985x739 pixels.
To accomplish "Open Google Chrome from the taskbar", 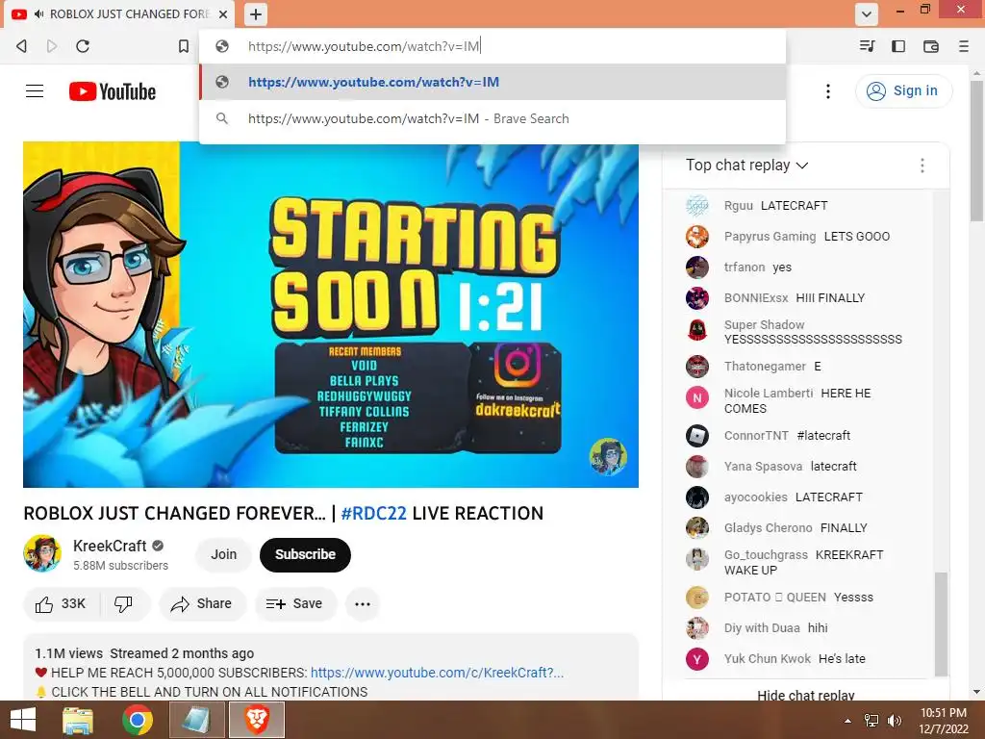I will [138, 720].
